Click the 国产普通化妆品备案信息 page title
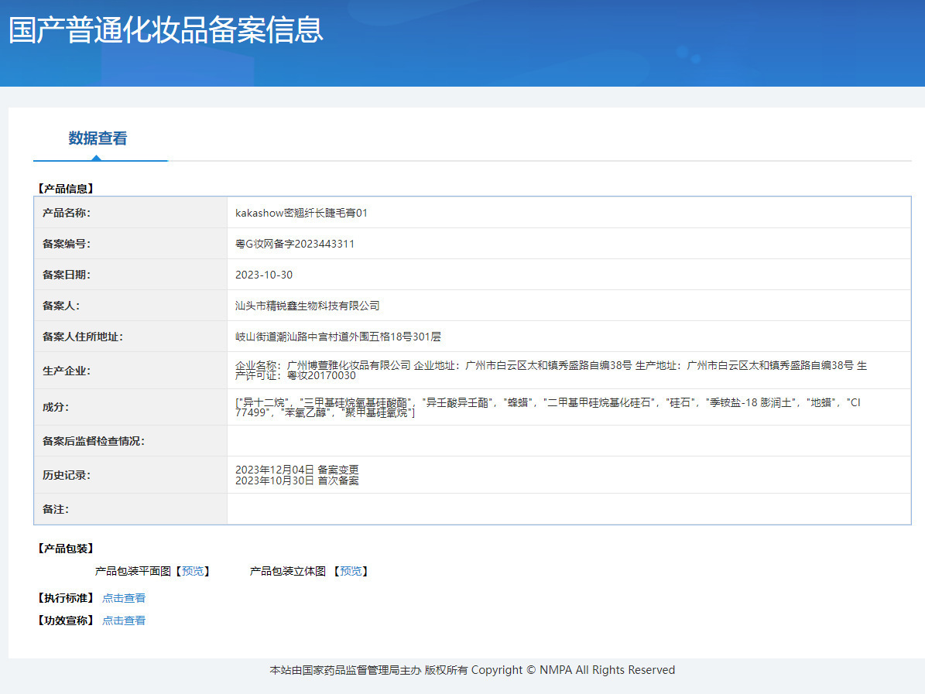This screenshot has width=925, height=694. coord(166,30)
